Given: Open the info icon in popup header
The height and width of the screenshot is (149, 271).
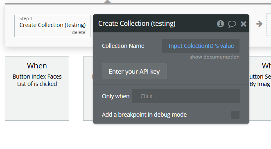Looking at the screenshot, I should pyautogui.click(x=220, y=24).
